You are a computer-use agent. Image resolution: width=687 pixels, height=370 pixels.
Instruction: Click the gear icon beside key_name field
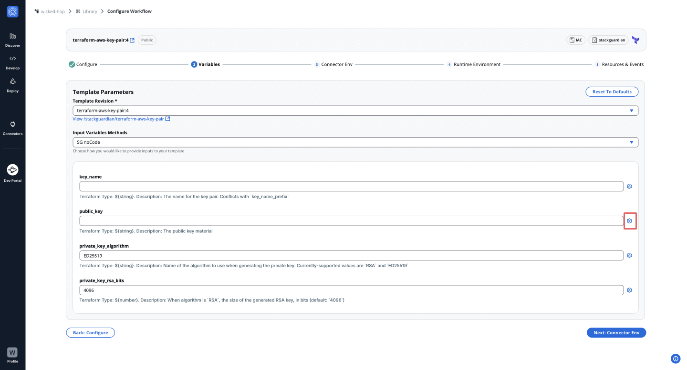pyautogui.click(x=629, y=186)
